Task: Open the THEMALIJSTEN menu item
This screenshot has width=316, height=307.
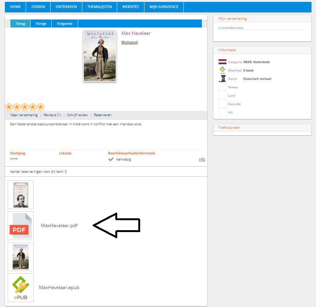Action: click(99, 7)
